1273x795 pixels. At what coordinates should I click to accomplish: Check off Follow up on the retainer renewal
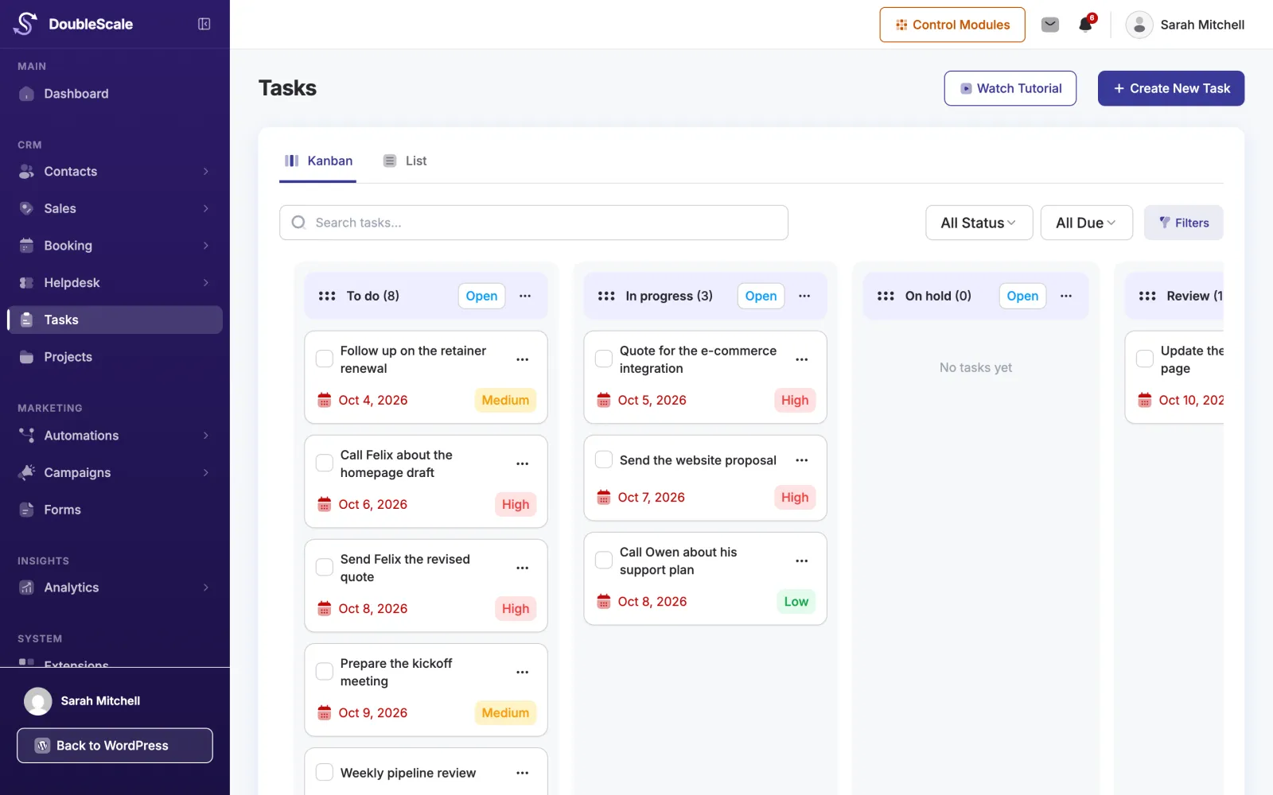pos(325,359)
